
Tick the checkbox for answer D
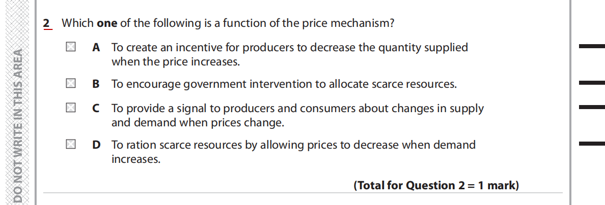pos(70,145)
